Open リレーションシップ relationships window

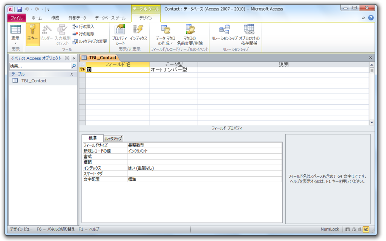click(224, 32)
